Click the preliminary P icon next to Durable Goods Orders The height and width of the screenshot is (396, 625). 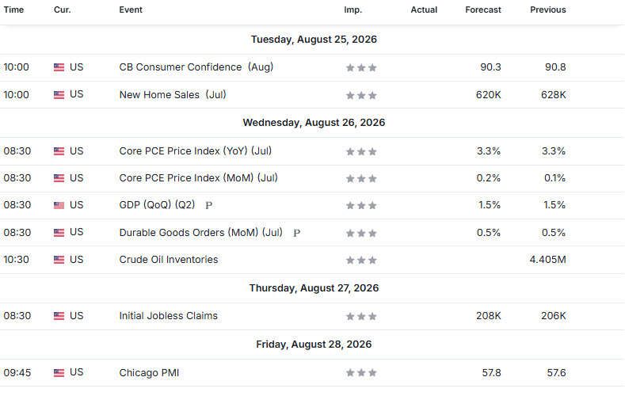pos(296,233)
